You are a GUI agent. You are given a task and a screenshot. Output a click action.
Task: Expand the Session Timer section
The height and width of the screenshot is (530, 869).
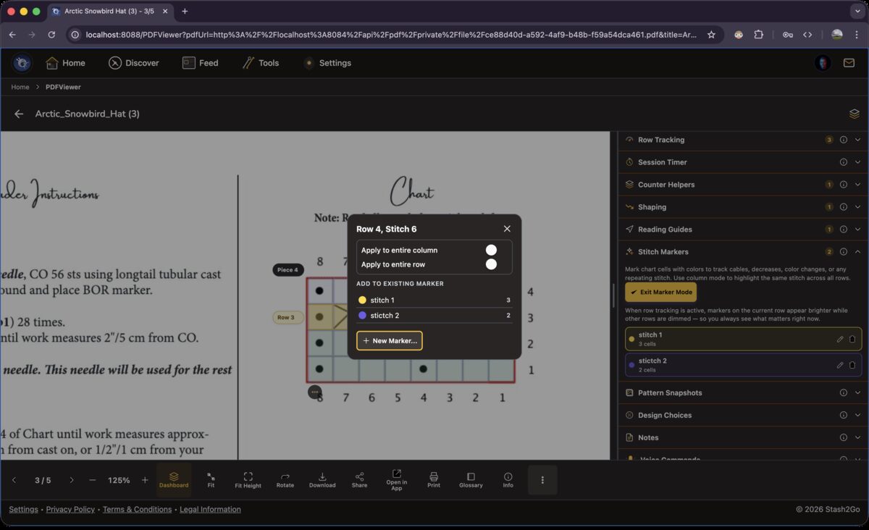click(x=858, y=162)
